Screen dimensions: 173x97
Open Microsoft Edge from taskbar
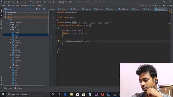pyautogui.click(x=65, y=95)
